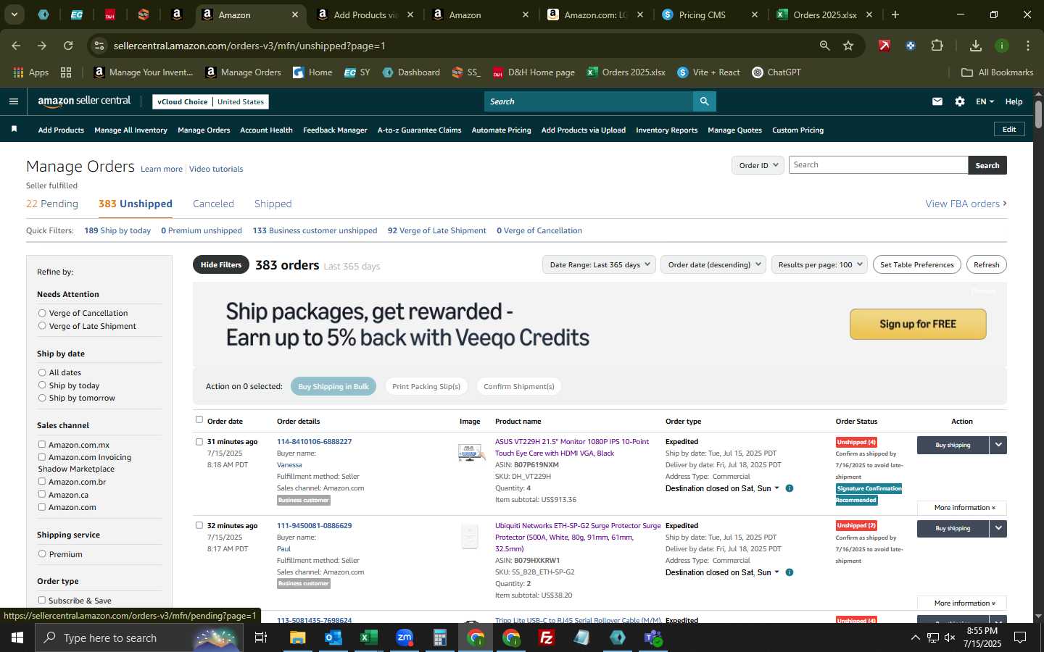Viewport: 1044px width, 652px height.
Task: Reload the page with browser refresh icon
Action: tap(68, 46)
